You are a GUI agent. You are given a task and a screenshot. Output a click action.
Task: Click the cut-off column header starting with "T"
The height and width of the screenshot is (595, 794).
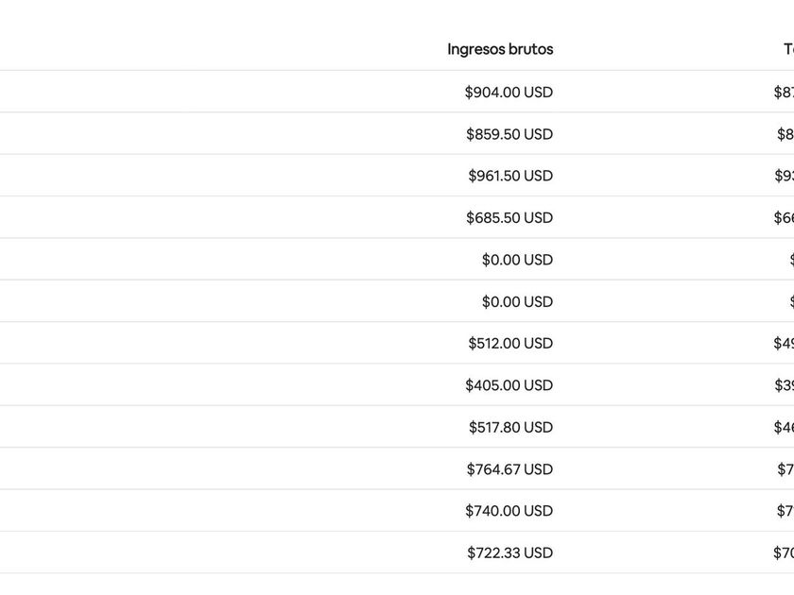788,49
